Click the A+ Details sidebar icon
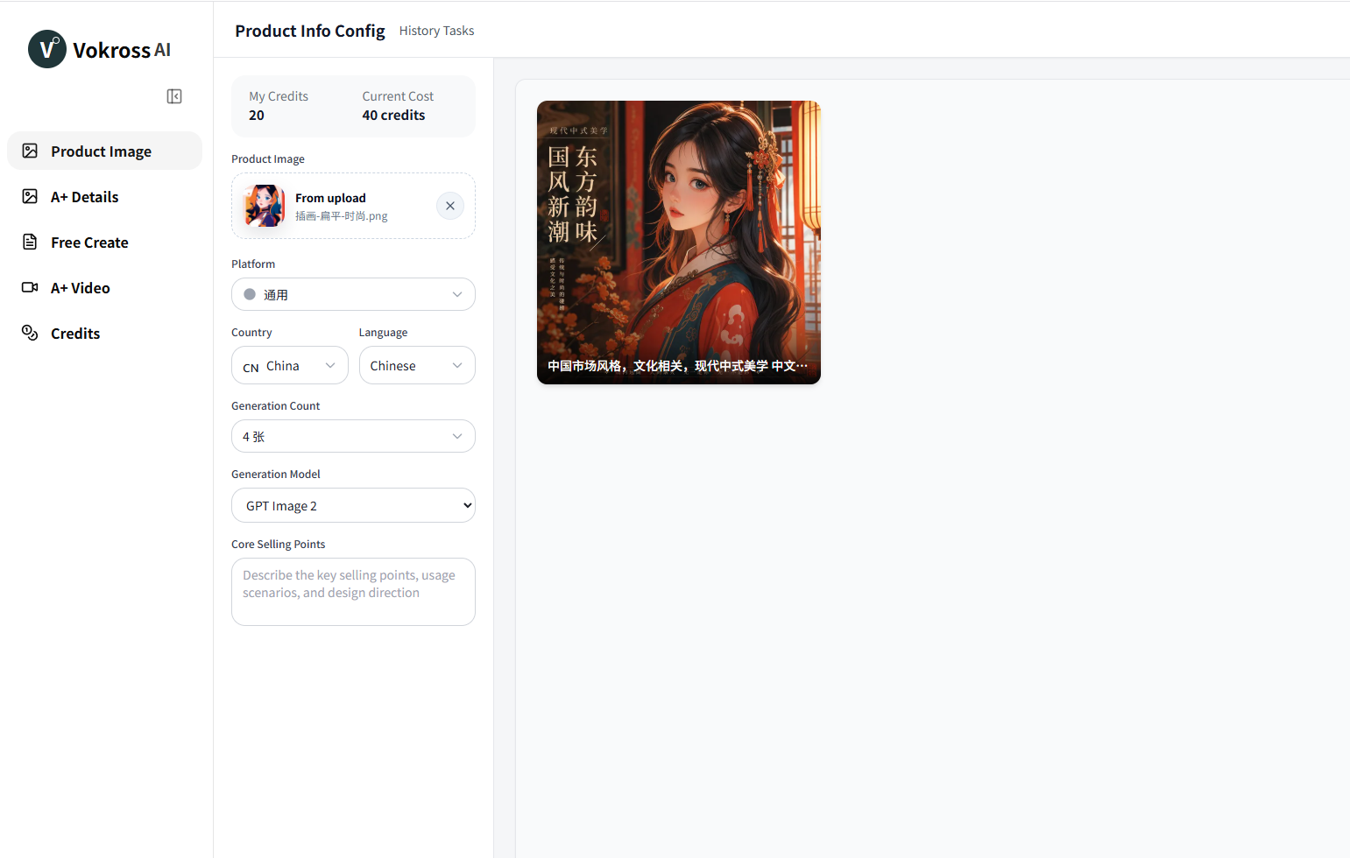 pyautogui.click(x=30, y=196)
